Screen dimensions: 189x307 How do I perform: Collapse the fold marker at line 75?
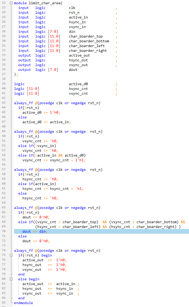click(x=11, y=255)
